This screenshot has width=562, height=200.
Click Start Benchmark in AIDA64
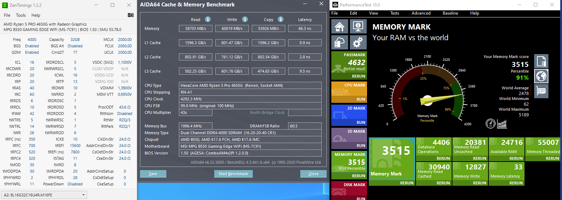233,174
